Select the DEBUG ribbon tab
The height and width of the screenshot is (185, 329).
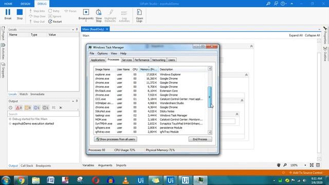(x=42, y=4)
